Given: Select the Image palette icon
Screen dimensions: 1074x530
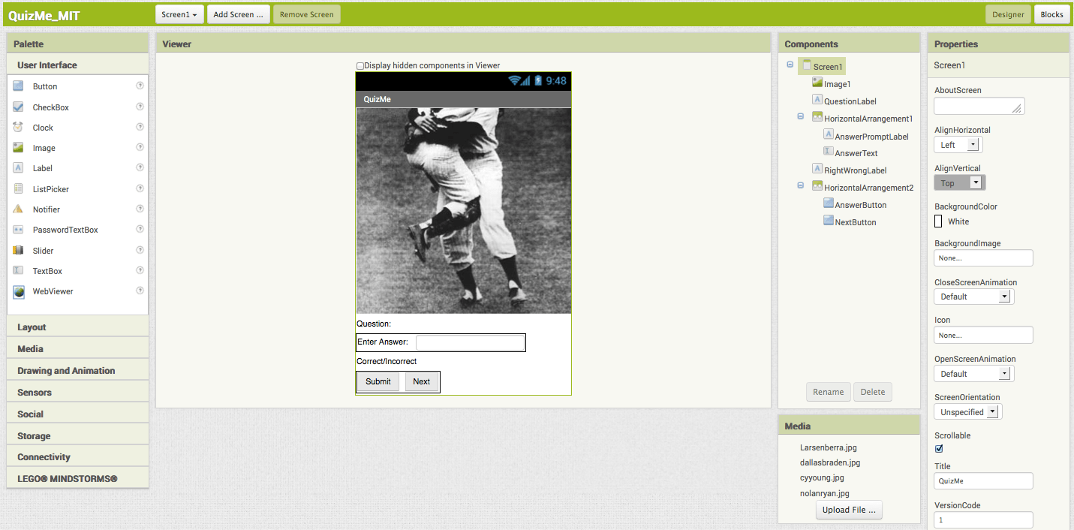Looking at the screenshot, I should (18, 148).
